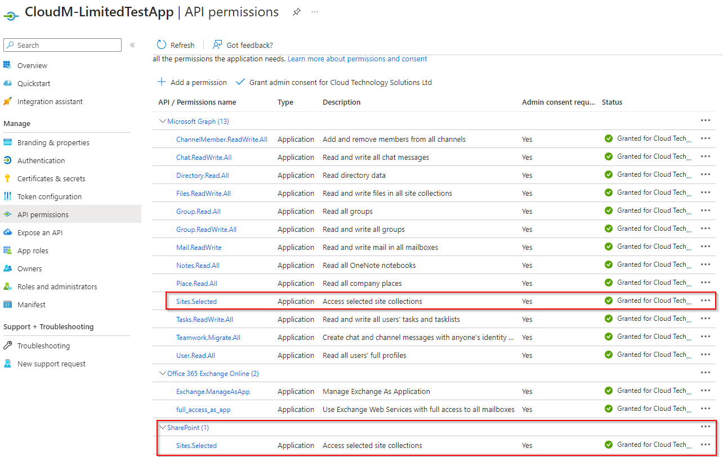Viewport: 723px width, 457px height.
Task: Open ellipsis menu for Notes.Read.All row
Action: [706, 265]
